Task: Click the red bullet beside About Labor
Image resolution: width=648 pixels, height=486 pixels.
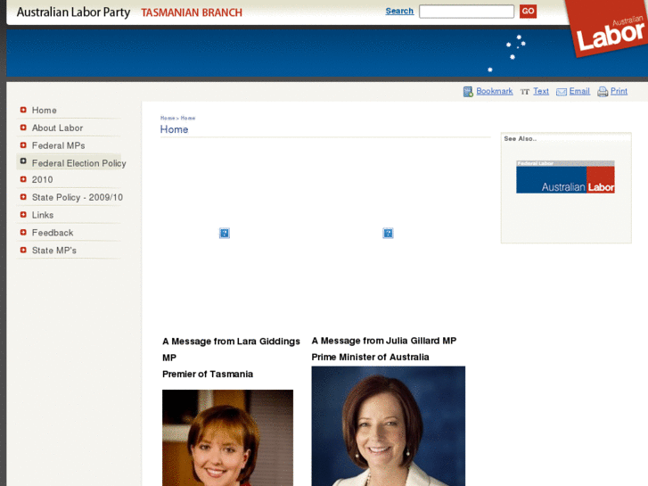Action: 23,128
